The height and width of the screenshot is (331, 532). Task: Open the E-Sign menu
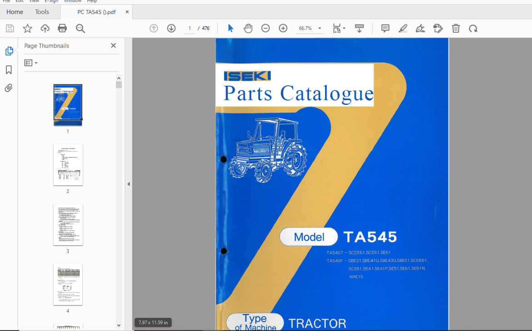pyautogui.click(x=51, y=1)
